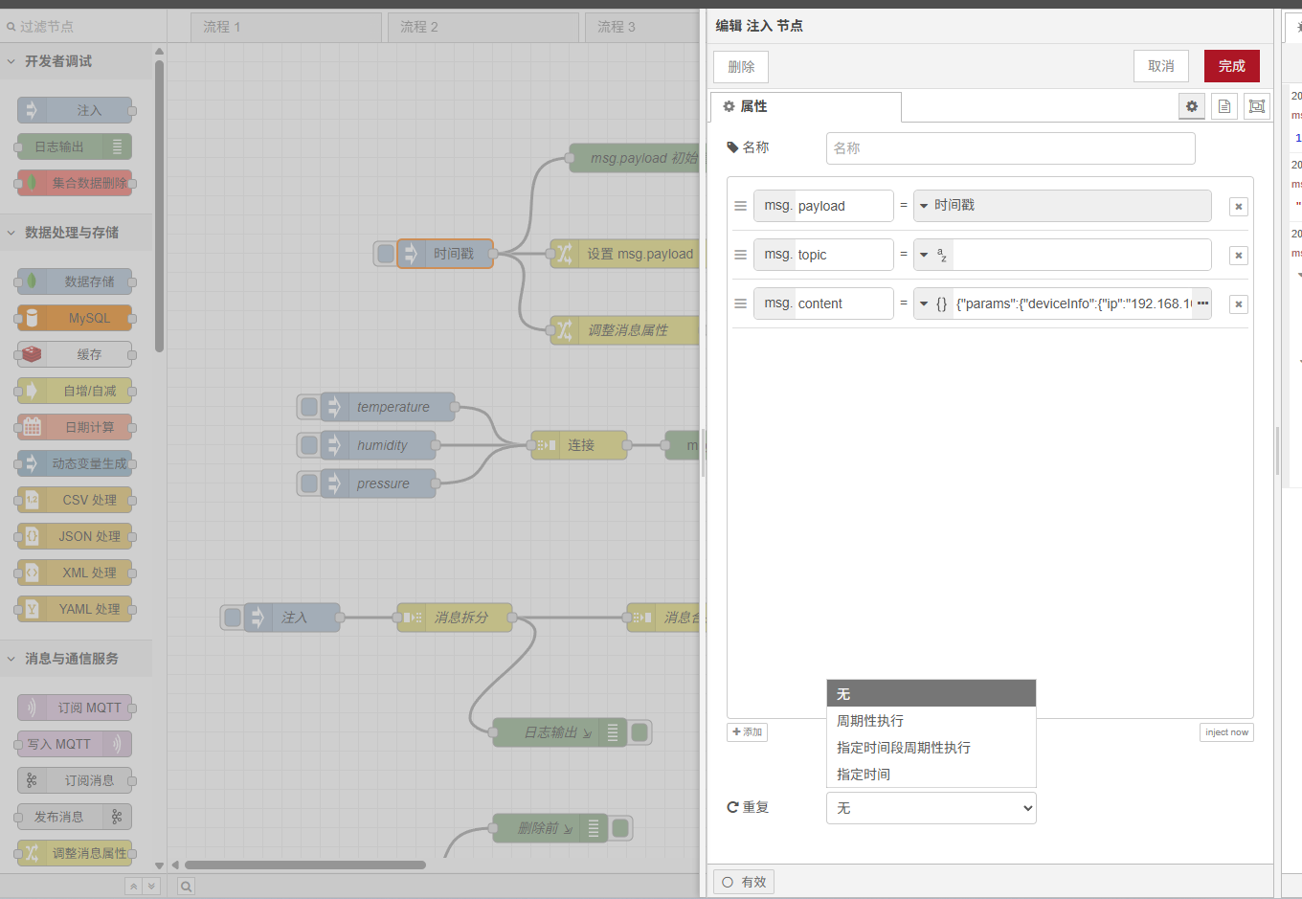This screenshot has width=1302, height=899.
Task: Click the search icon below canvas
Action: (186, 887)
